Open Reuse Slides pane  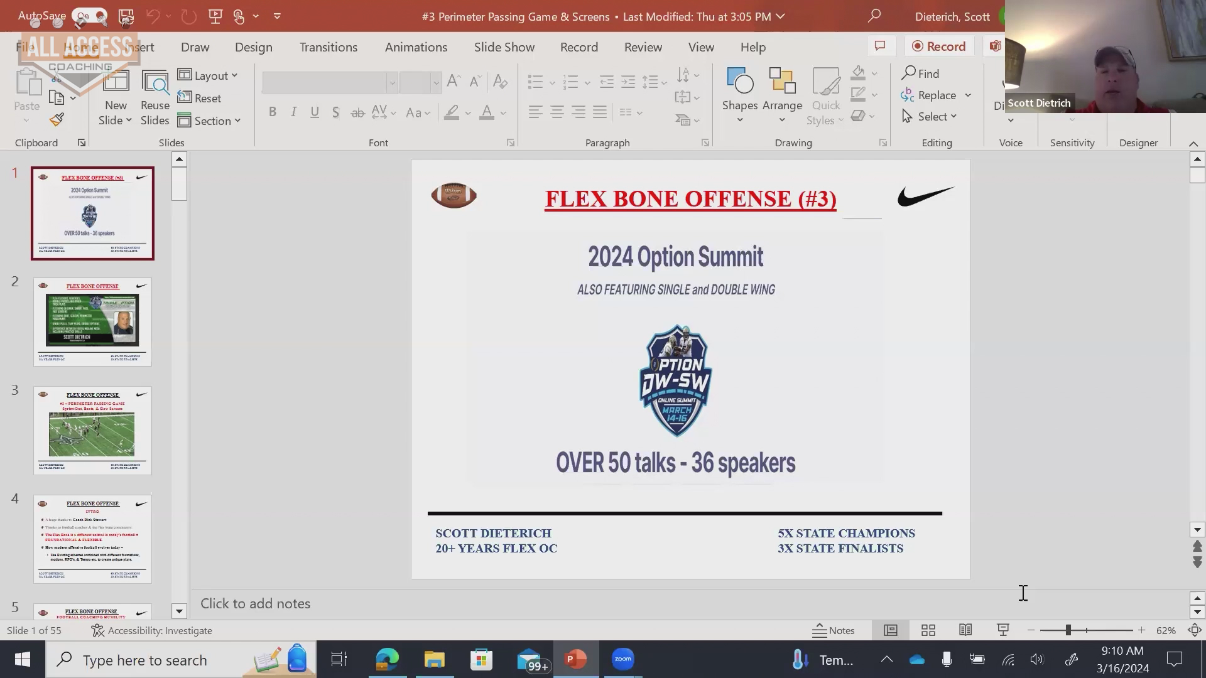tap(155, 97)
